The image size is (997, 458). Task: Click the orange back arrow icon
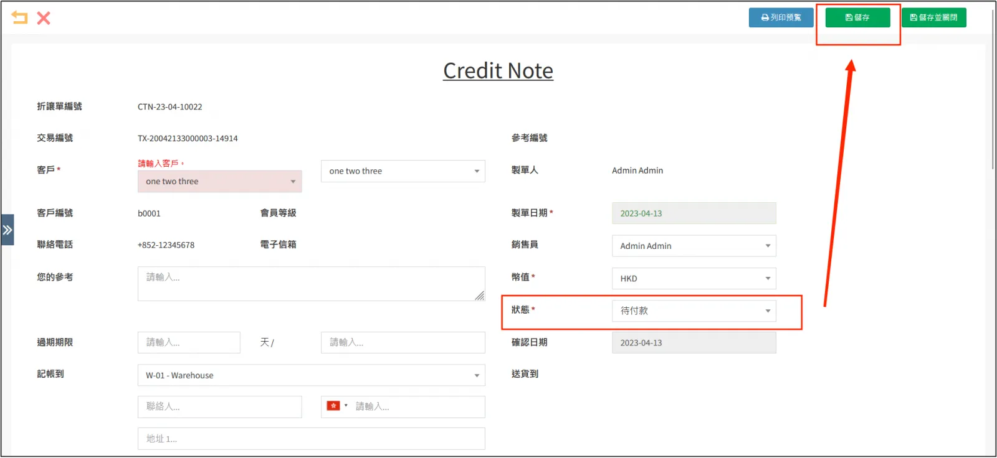click(x=19, y=17)
